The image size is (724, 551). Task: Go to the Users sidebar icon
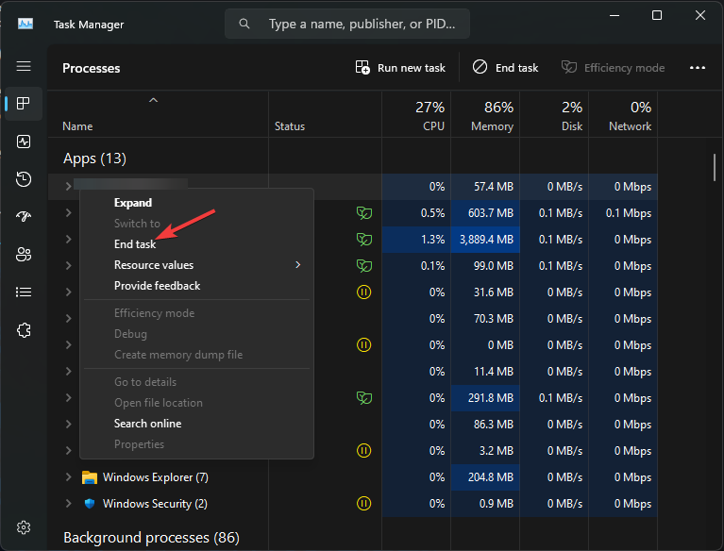24,255
